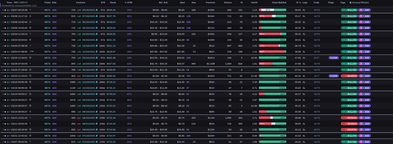Open chart icon in 02/07 09:42:44 row
The image size is (393, 144).
tap(96, 142)
